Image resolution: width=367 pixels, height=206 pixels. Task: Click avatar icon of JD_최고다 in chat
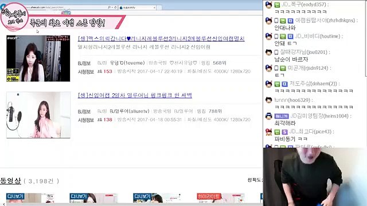pos(269,132)
